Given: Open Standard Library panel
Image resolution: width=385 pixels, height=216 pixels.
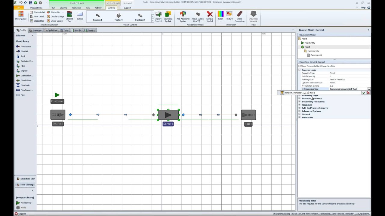Looking at the screenshot, I should 25,179.
